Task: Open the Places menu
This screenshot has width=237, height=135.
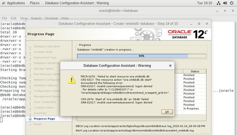Action: click(35, 3)
